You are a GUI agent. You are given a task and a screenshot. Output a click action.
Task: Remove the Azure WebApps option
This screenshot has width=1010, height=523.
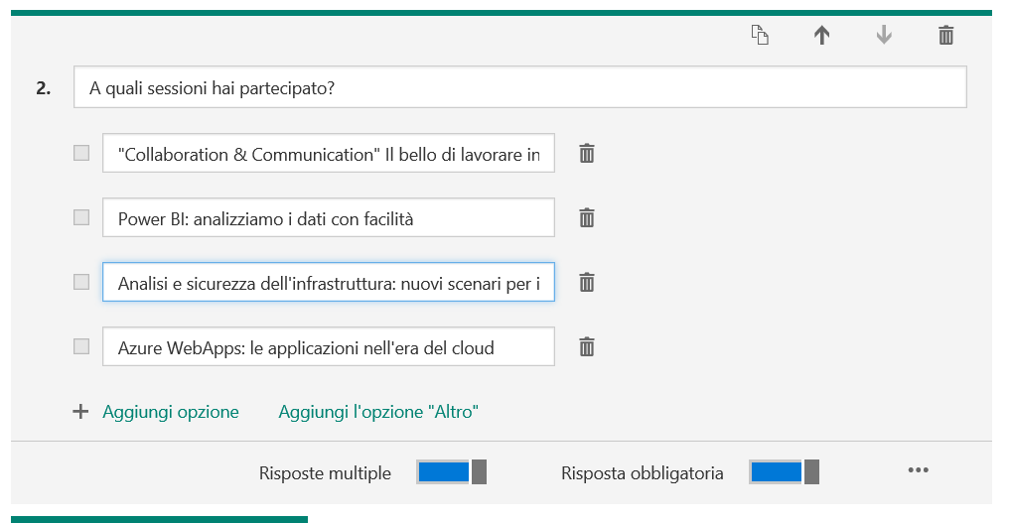coord(587,347)
